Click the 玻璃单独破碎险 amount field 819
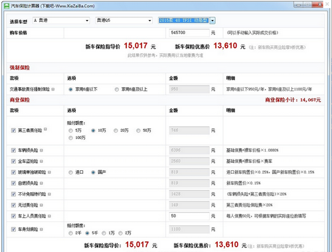The height and width of the screenshot is (252, 332). click(x=189, y=172)
